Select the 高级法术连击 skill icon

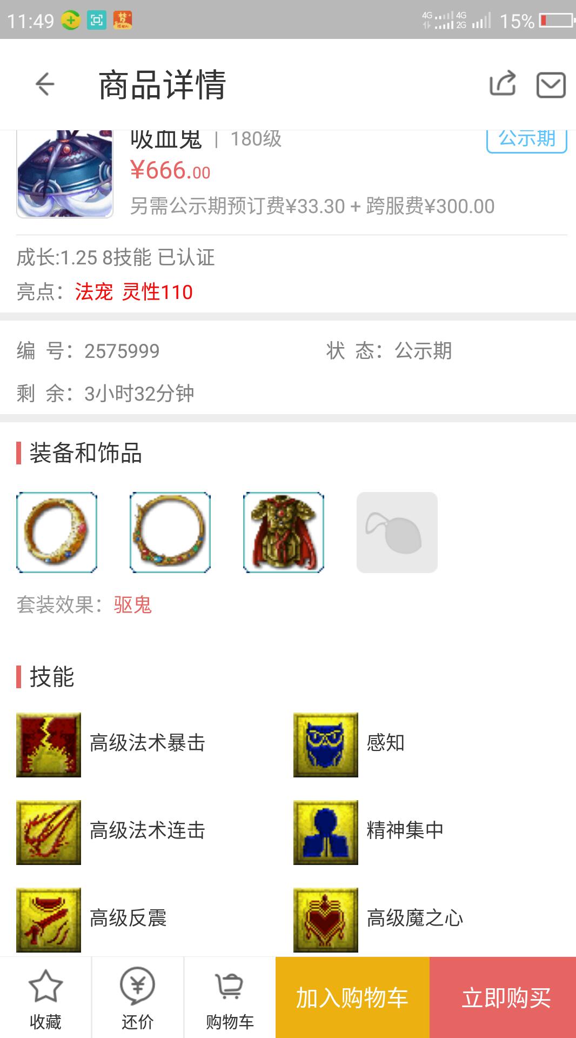click(49, 832)
